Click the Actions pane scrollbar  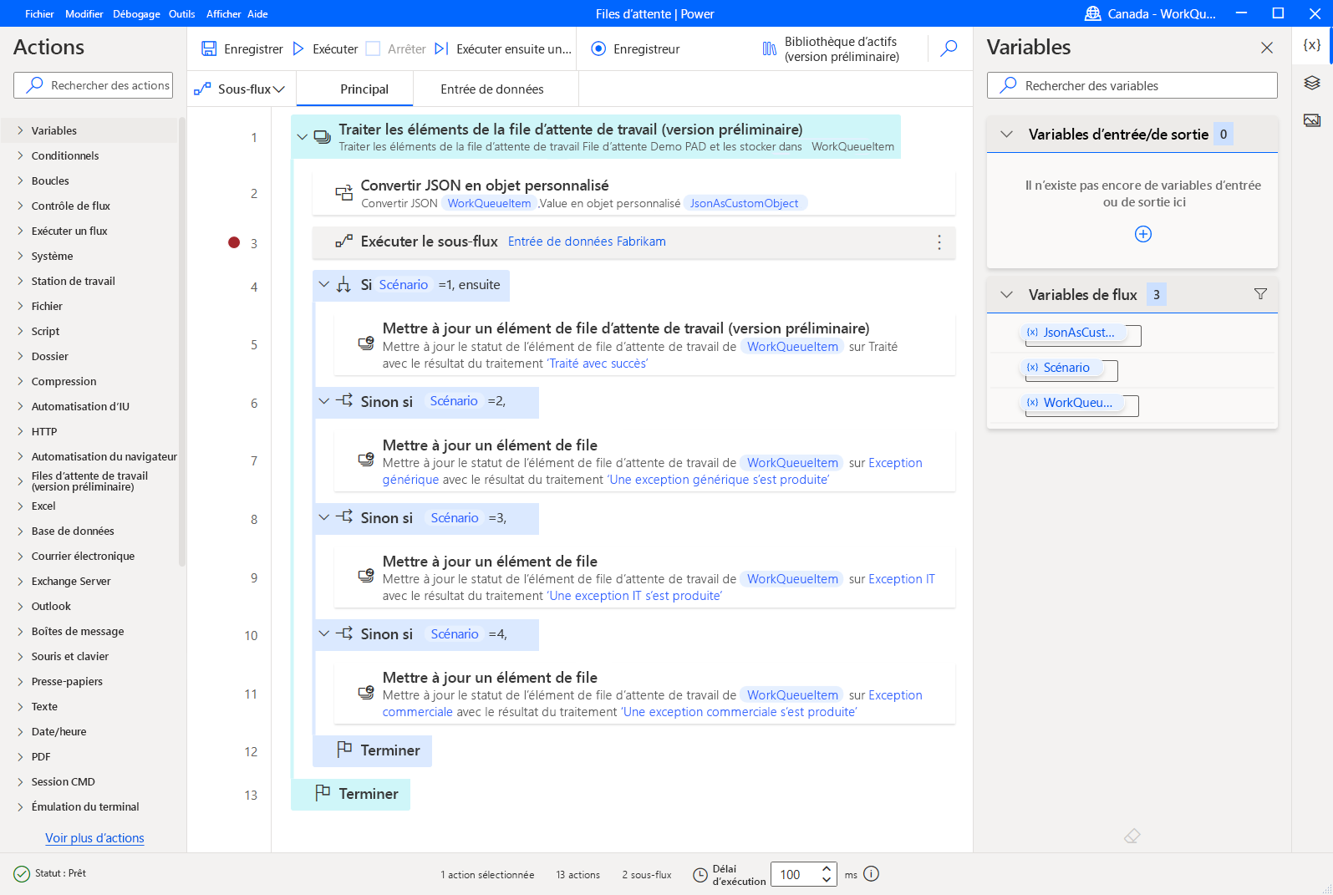point(182,343)
